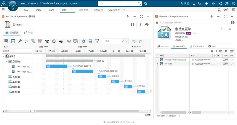Open the dashboard name dropdown Futon__dashboard
Screen dimensions: 237x125
(x=77, y=4)
